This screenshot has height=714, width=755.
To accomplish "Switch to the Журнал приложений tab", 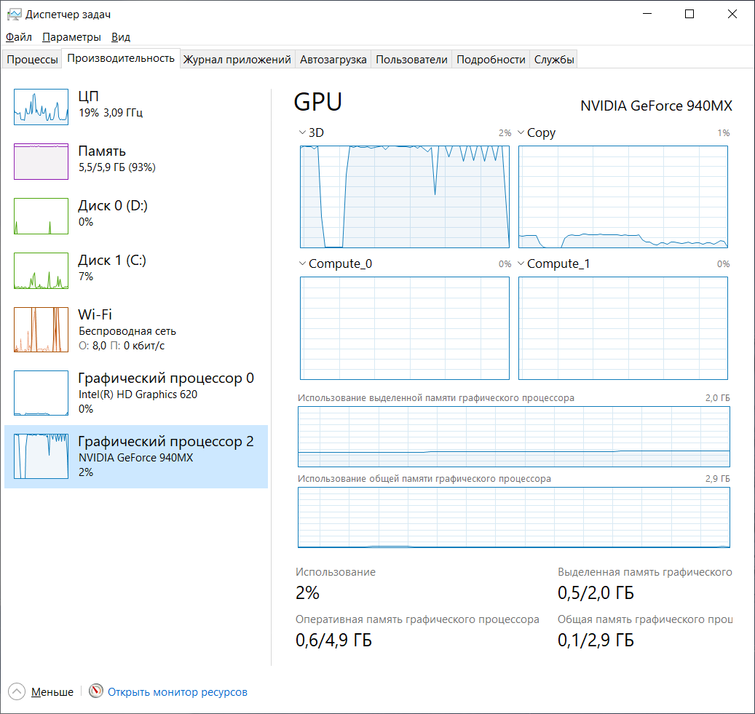I will 237,60.
